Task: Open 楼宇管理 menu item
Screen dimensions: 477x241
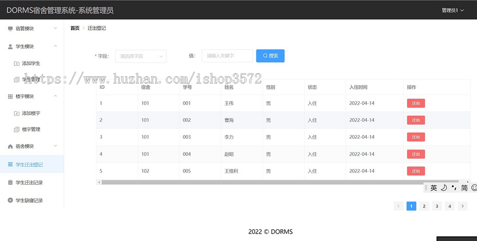Action: (31, 129)
